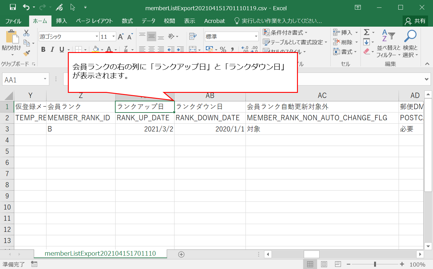The width and height of the screenshot is (433, 269).
Task: Switch to the データ ribbon tab
Action: click(x=148, y=21)
